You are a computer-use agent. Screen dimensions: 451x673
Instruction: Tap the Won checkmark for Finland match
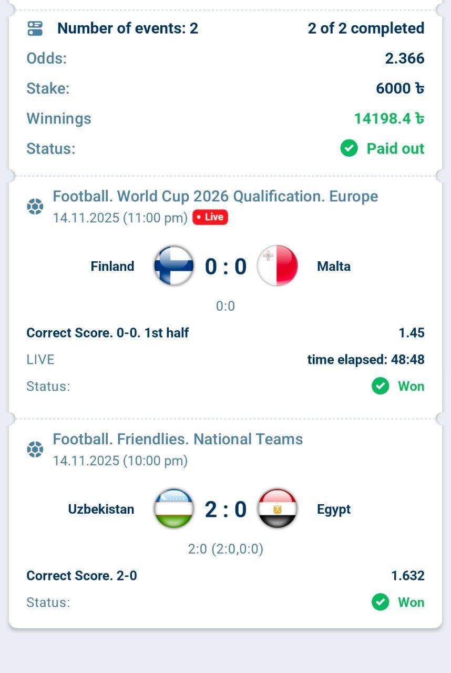380,386
